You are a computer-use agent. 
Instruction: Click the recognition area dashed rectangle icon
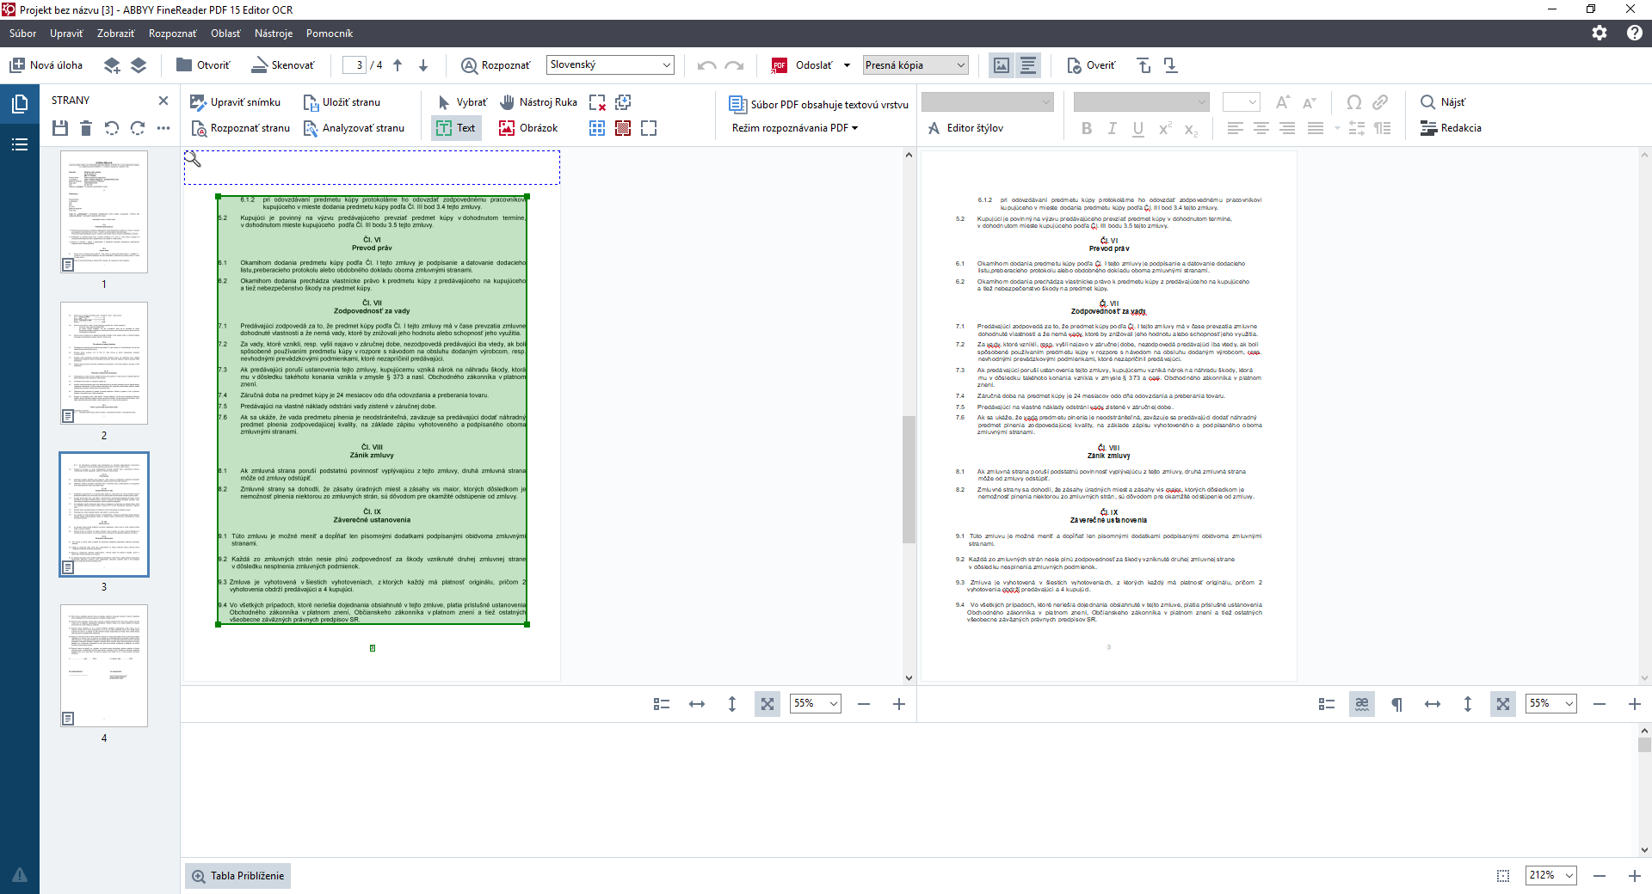point(649,128)
